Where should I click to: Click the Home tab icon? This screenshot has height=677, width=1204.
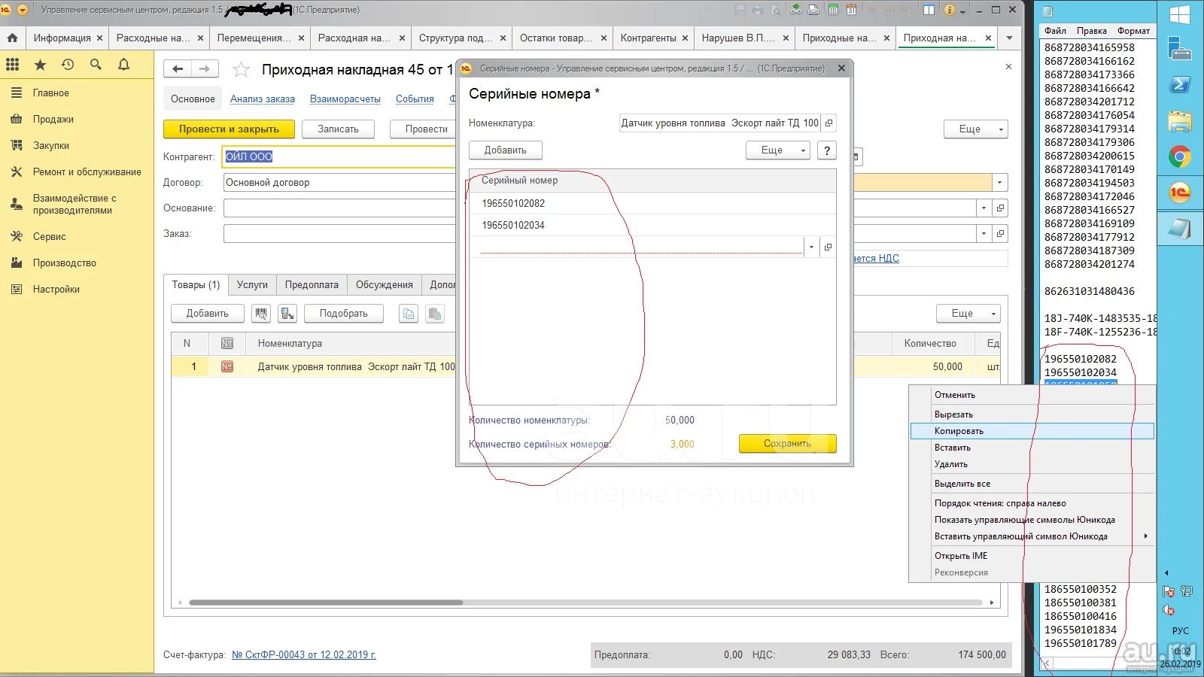pos(13,38)
